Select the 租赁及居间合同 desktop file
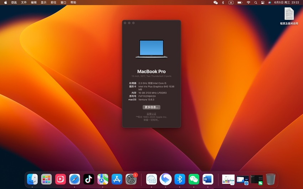 click(289, 16)
